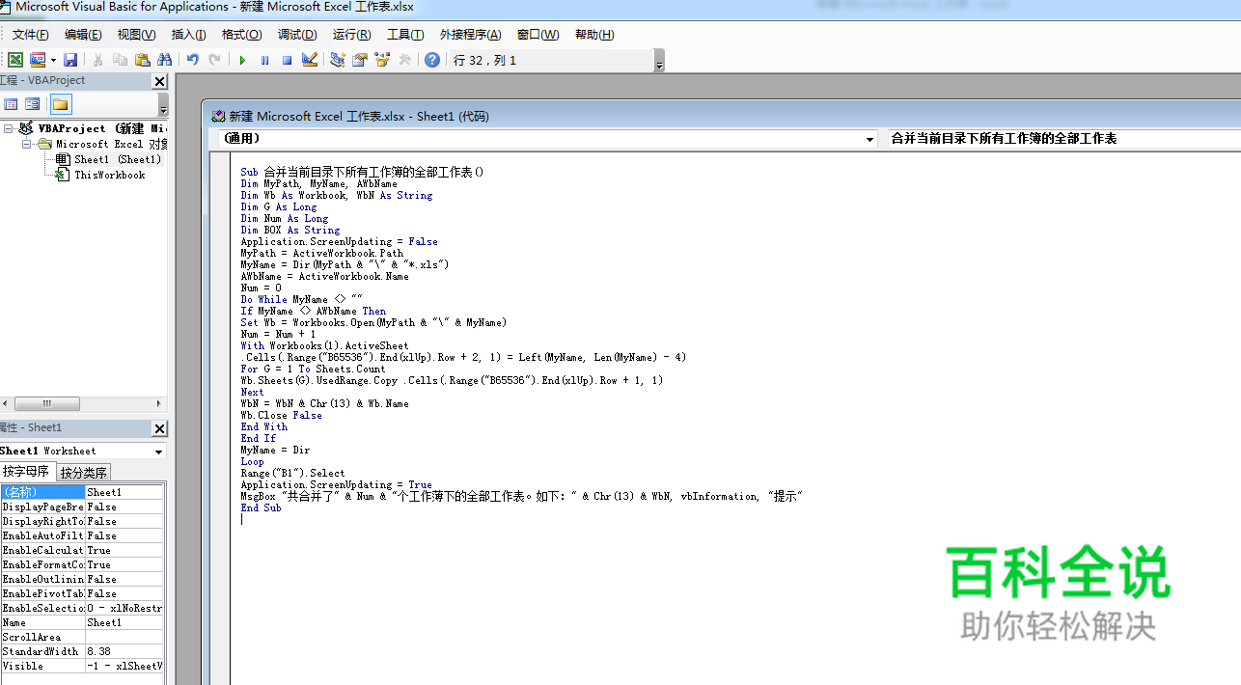Screen dimensions: 1241x685
Task: Open the 插入(I) menu
Action: pos(188,35)
